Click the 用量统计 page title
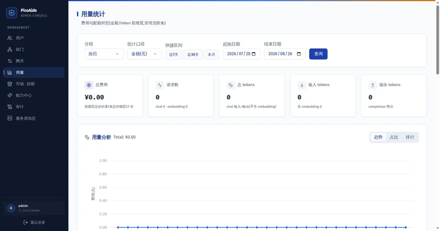This screenshot has height=231, width=440. click(x=93, y=14)
